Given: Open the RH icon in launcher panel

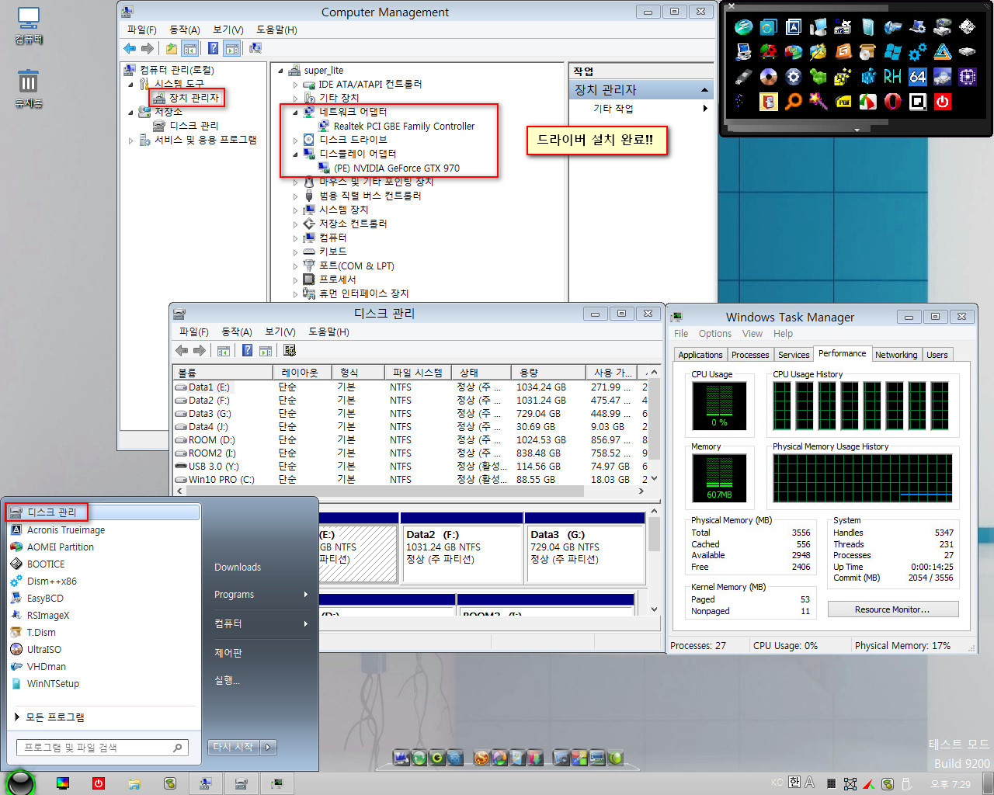Looking at the screenshot, I should click(892, 77).
